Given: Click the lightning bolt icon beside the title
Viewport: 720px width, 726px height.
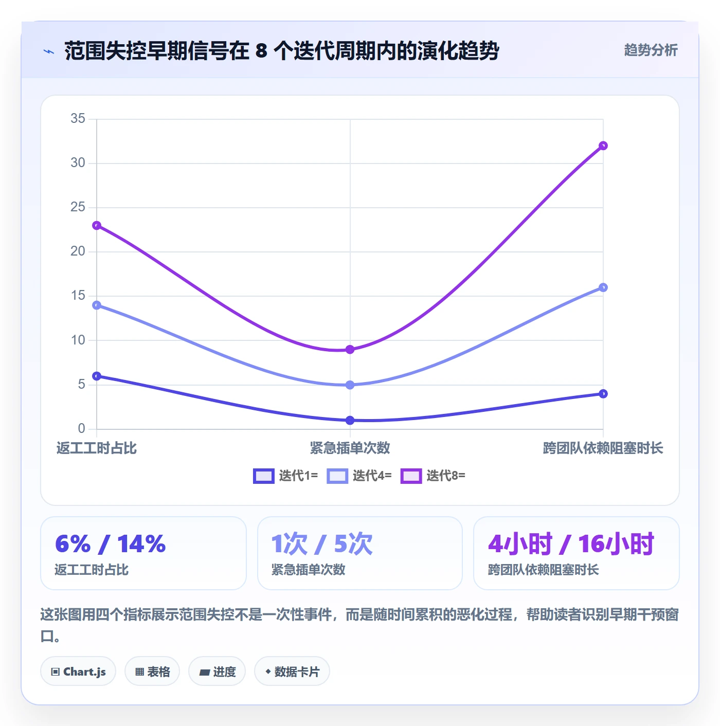Looking at the screenshot, I should click(49, 51).
